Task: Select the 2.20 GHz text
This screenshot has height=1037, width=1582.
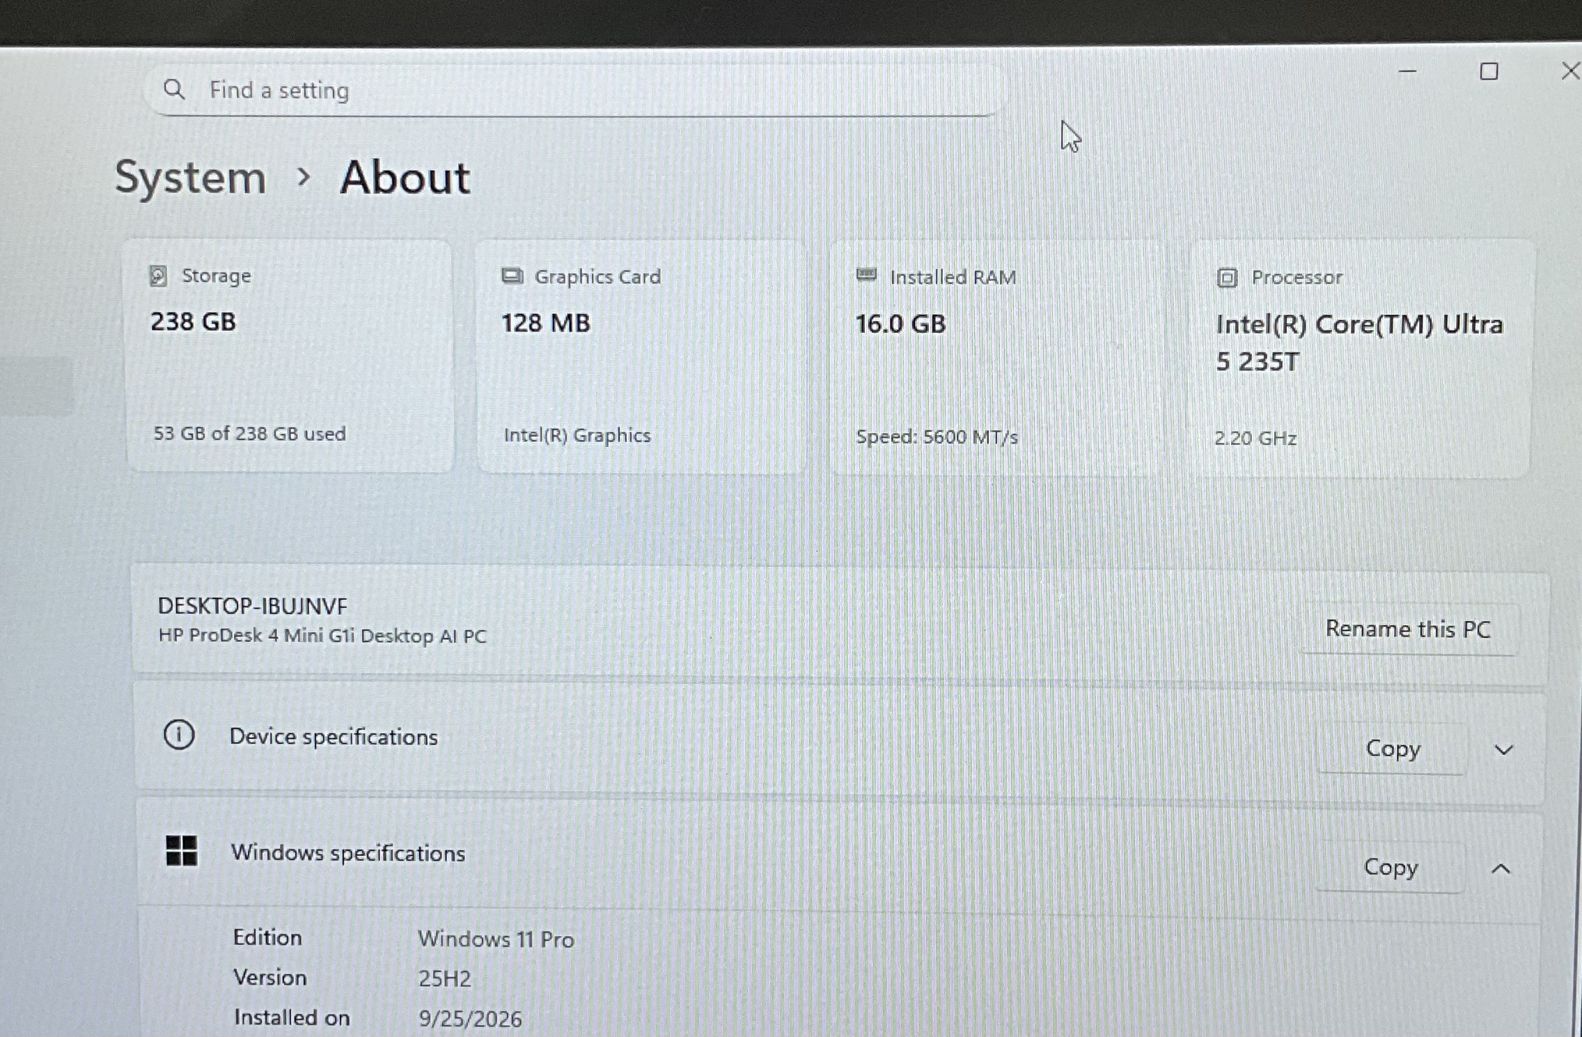Action: (x=1255, y=438)
